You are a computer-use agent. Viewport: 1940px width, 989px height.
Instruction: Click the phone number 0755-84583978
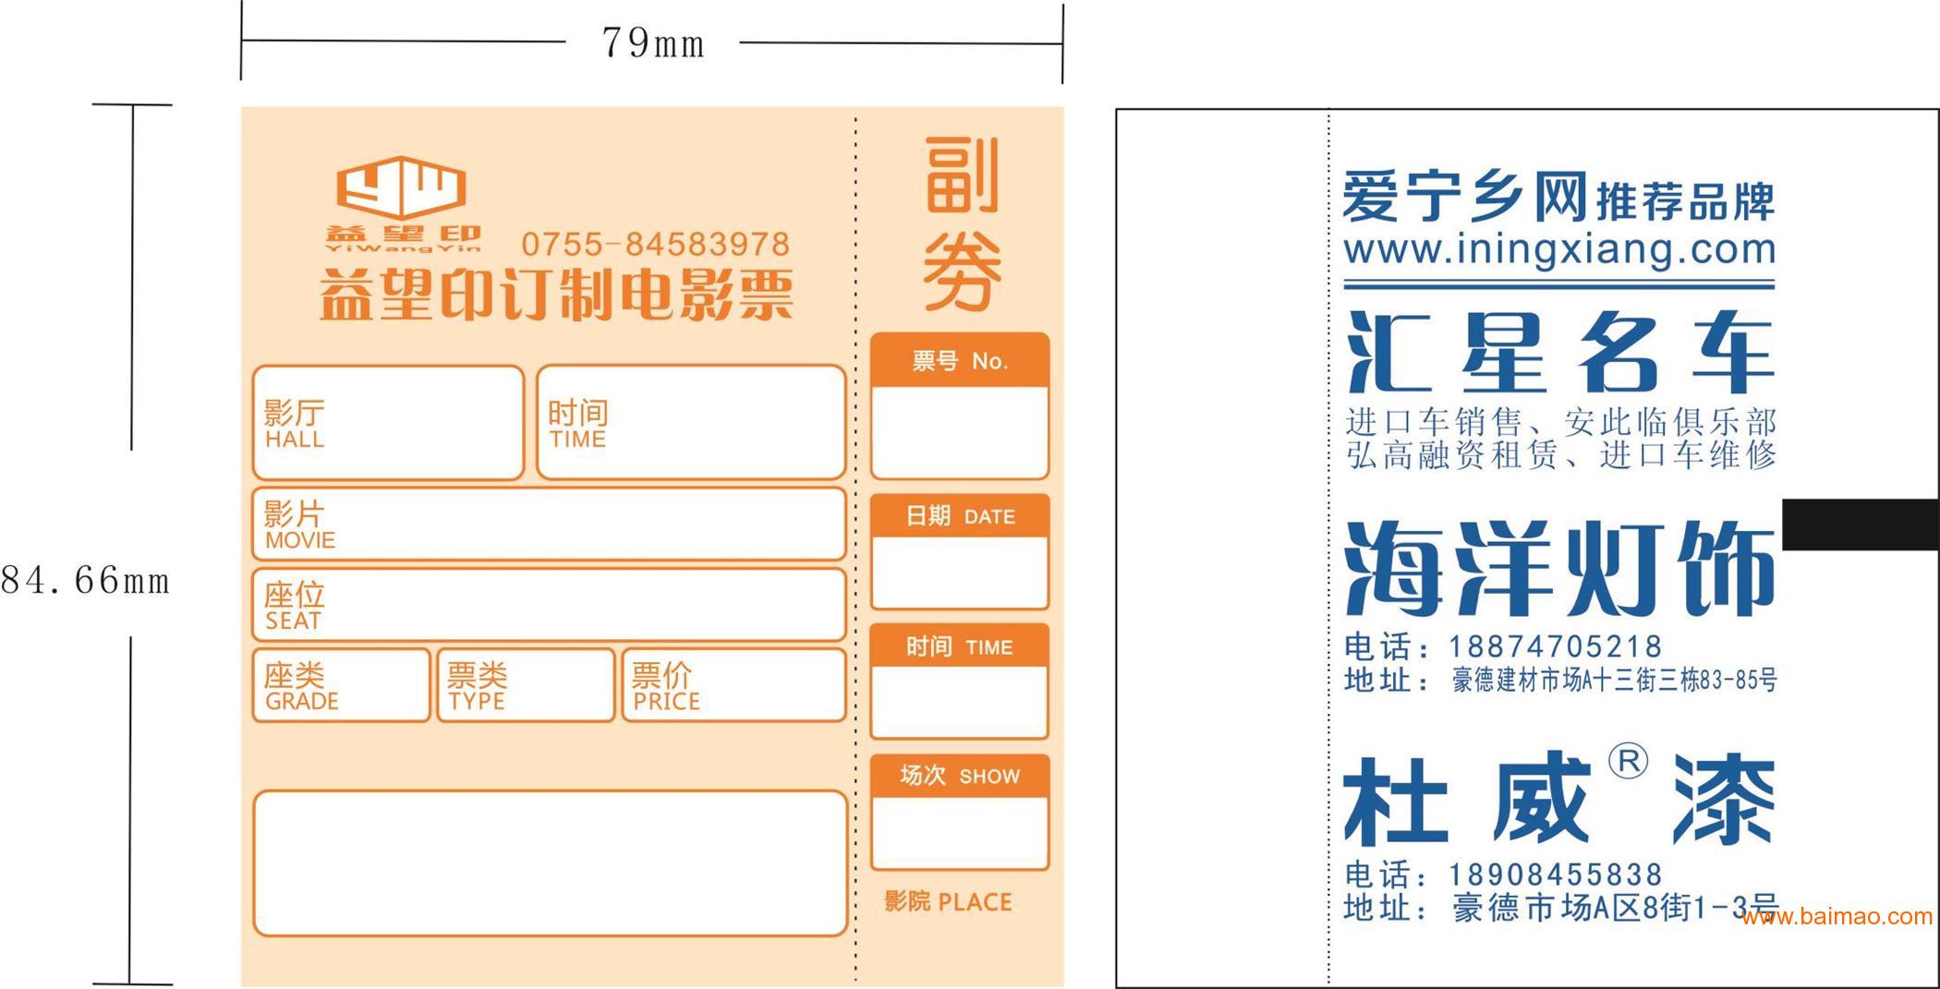pyautogui.click(x=656, y=245)
